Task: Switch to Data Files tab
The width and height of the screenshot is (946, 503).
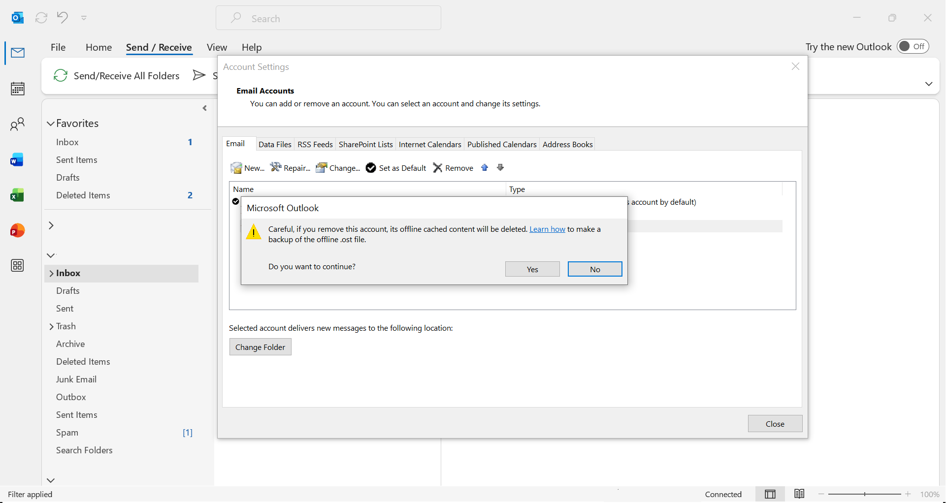Action: click(275, 144)
